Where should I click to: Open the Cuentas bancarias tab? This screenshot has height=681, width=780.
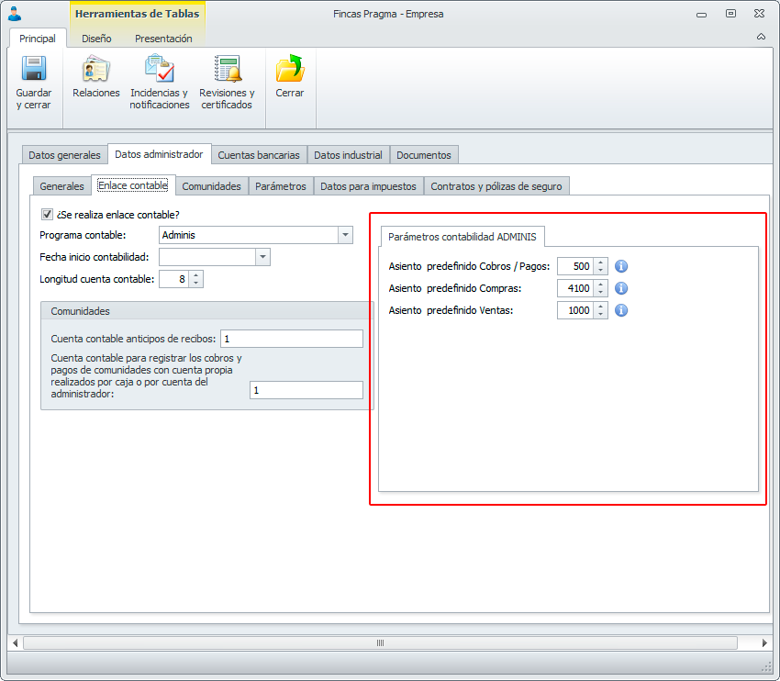coord(259,155)
